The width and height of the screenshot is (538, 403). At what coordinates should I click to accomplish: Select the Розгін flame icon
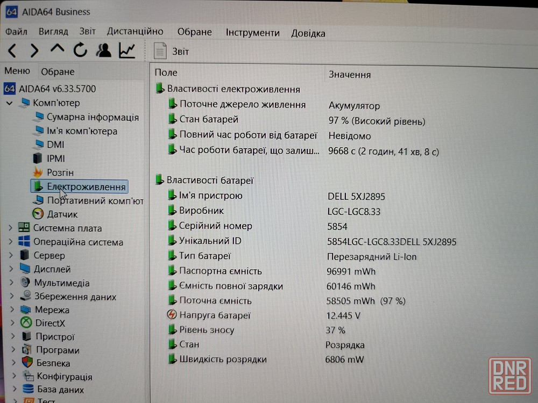pyautogui.click(x=38, y=172)
